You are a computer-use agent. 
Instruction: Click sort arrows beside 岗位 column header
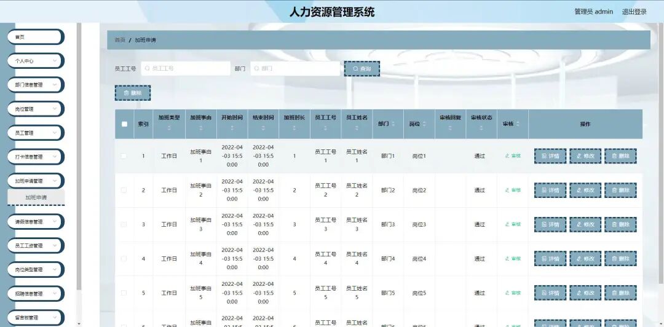point(424,124)
